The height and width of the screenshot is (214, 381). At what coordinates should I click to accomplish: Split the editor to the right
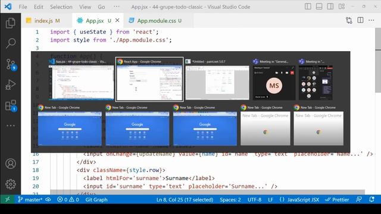[x=360, y=20]
